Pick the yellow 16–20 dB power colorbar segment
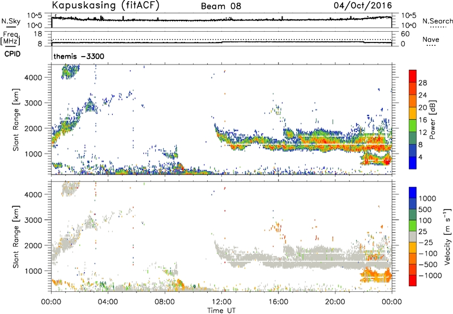 click(413, 113)
